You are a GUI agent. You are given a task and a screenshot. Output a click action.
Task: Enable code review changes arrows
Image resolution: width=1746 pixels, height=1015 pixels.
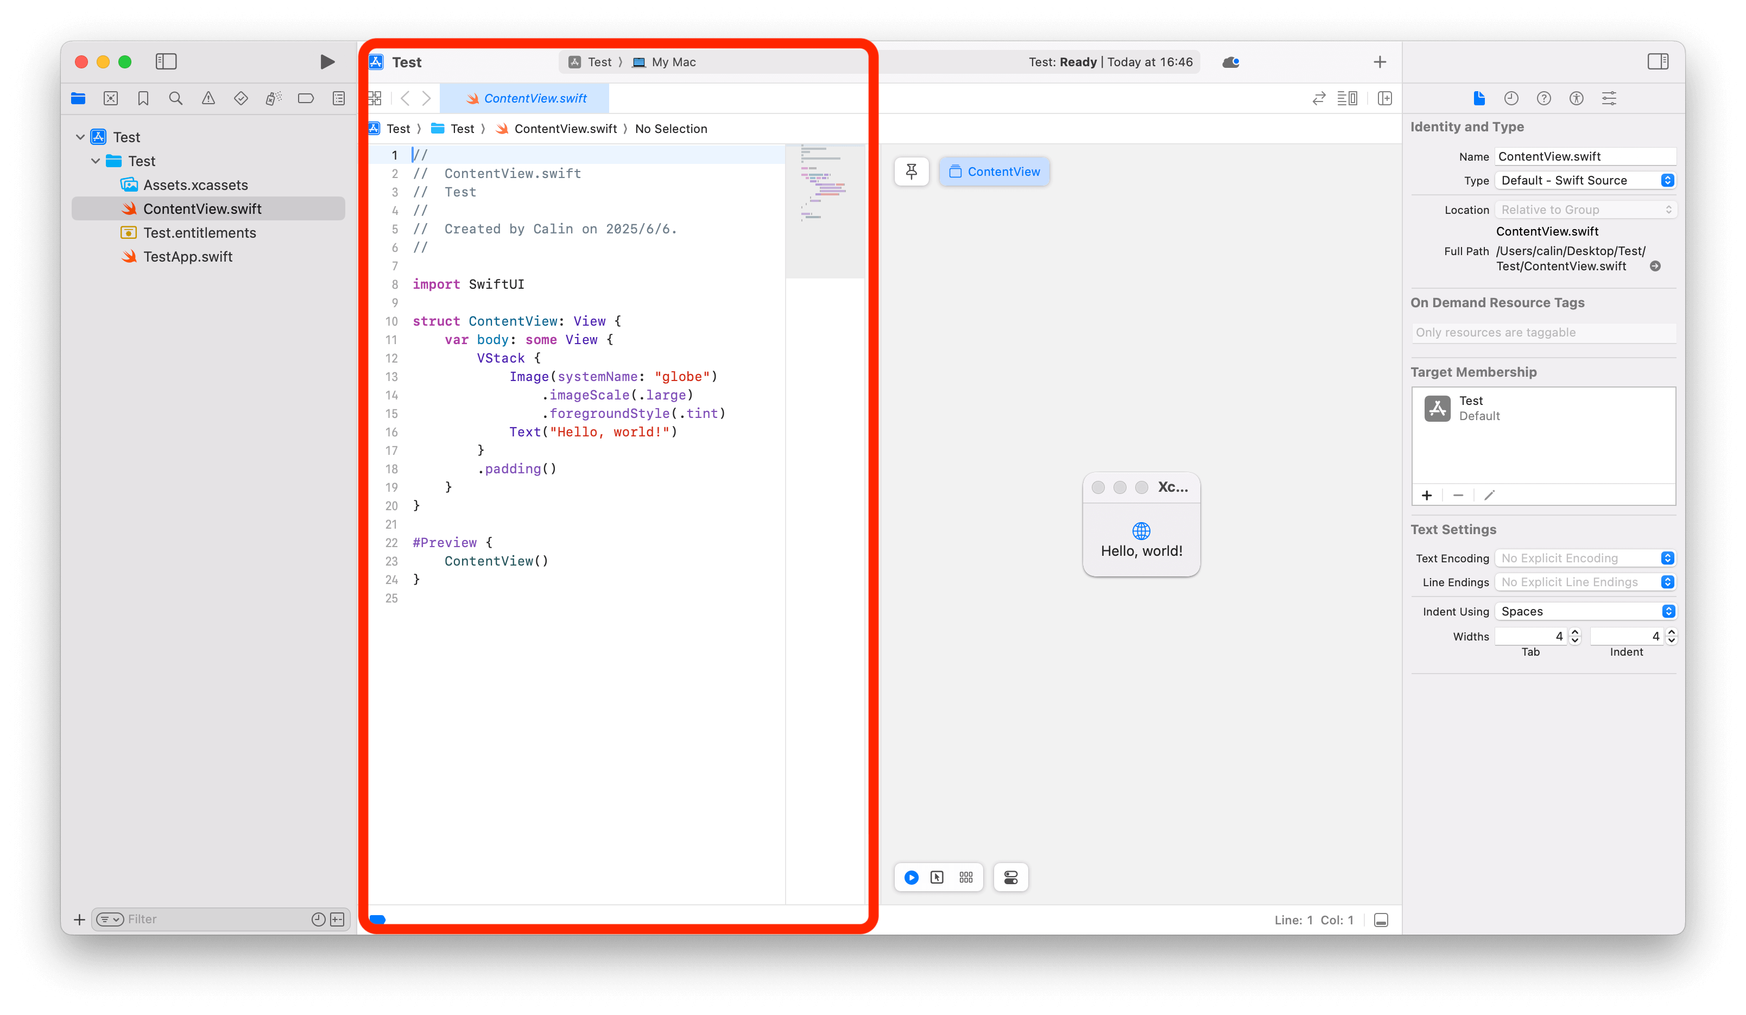click(1319, 98)
